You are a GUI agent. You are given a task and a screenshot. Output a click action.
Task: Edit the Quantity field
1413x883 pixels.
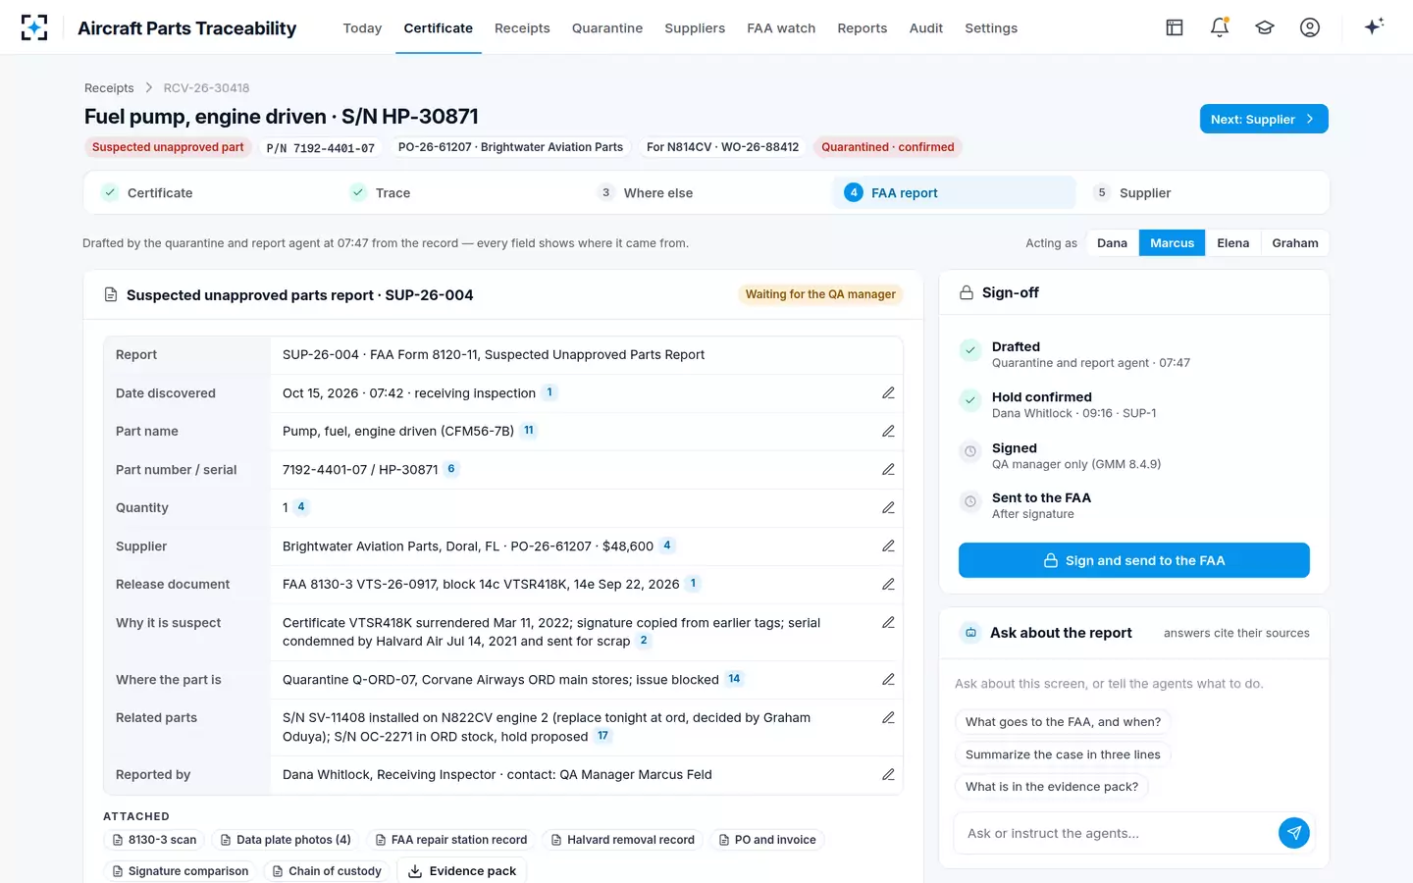(888, 507)
